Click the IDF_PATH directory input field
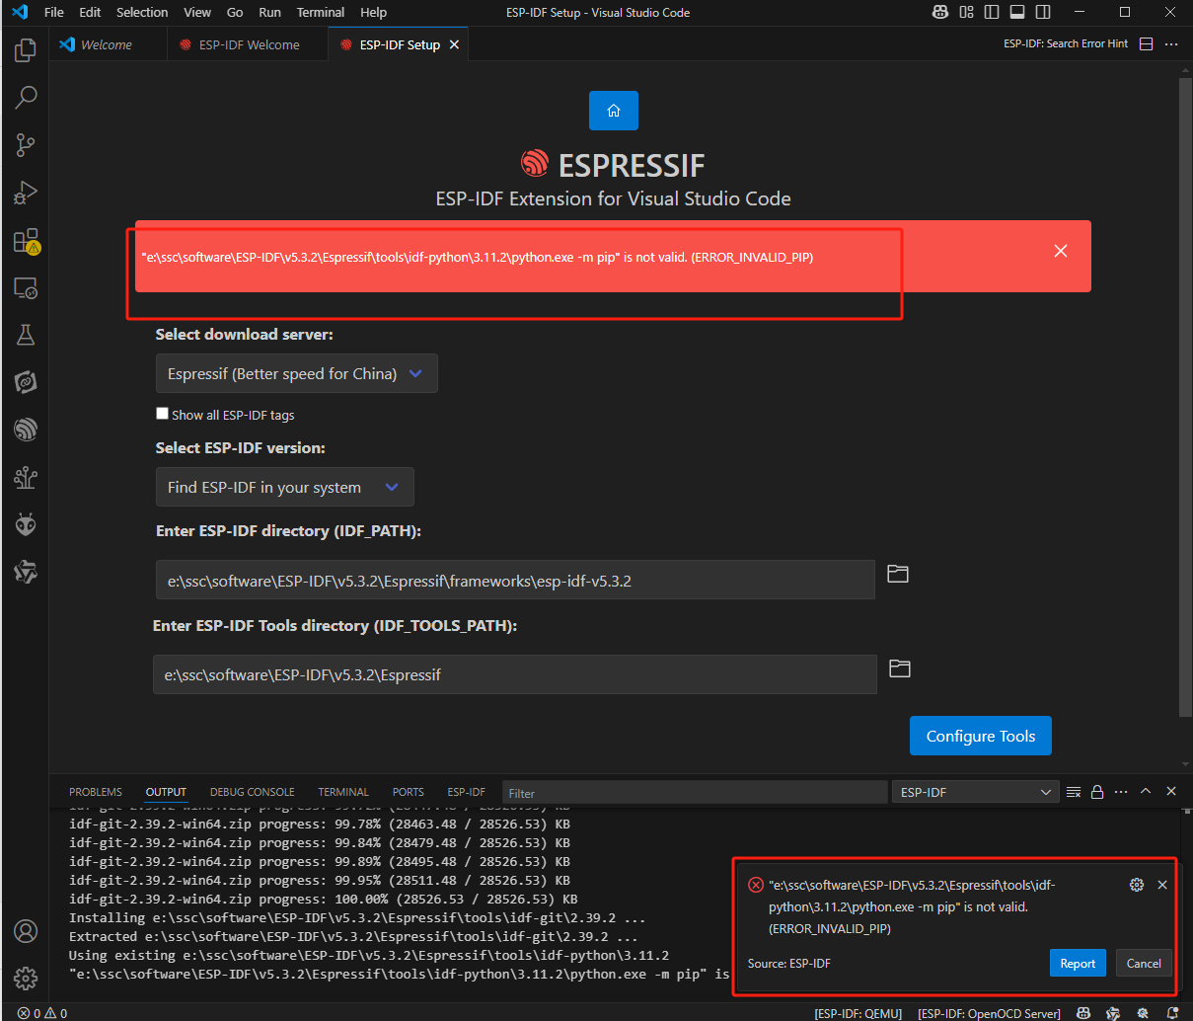The height and width of the screenshot is (1021, 1193). tap(515, 581)
